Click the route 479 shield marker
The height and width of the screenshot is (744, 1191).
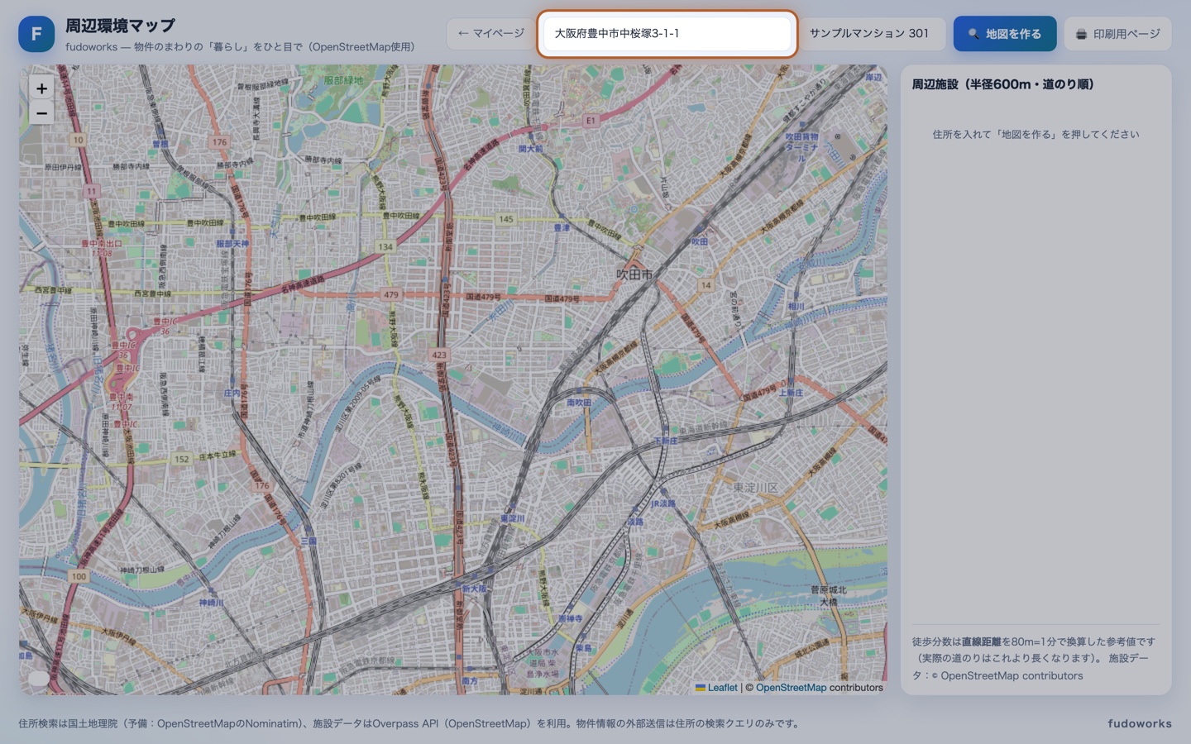click(390, 294)
